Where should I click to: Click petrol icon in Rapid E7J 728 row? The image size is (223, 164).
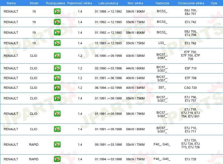[x=57, y=159]
